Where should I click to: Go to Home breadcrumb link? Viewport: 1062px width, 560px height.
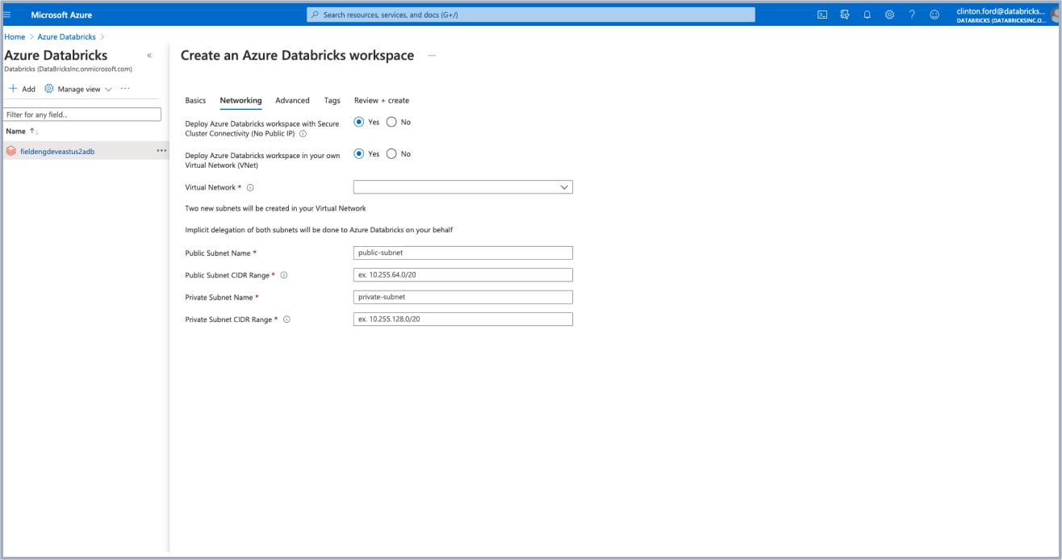coord(15,37)
